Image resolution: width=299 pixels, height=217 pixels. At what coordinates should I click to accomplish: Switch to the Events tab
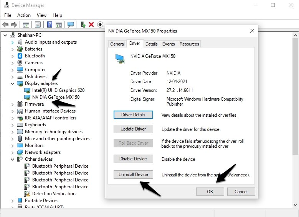tap(168, 44)
